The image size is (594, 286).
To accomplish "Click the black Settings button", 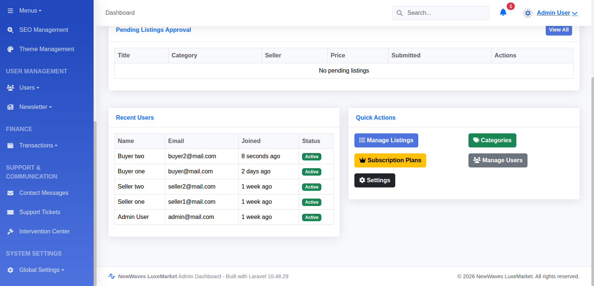I will tap(375, 180).
